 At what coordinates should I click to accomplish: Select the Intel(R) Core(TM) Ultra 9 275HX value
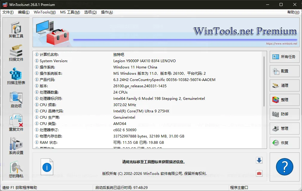pos(141,111)
